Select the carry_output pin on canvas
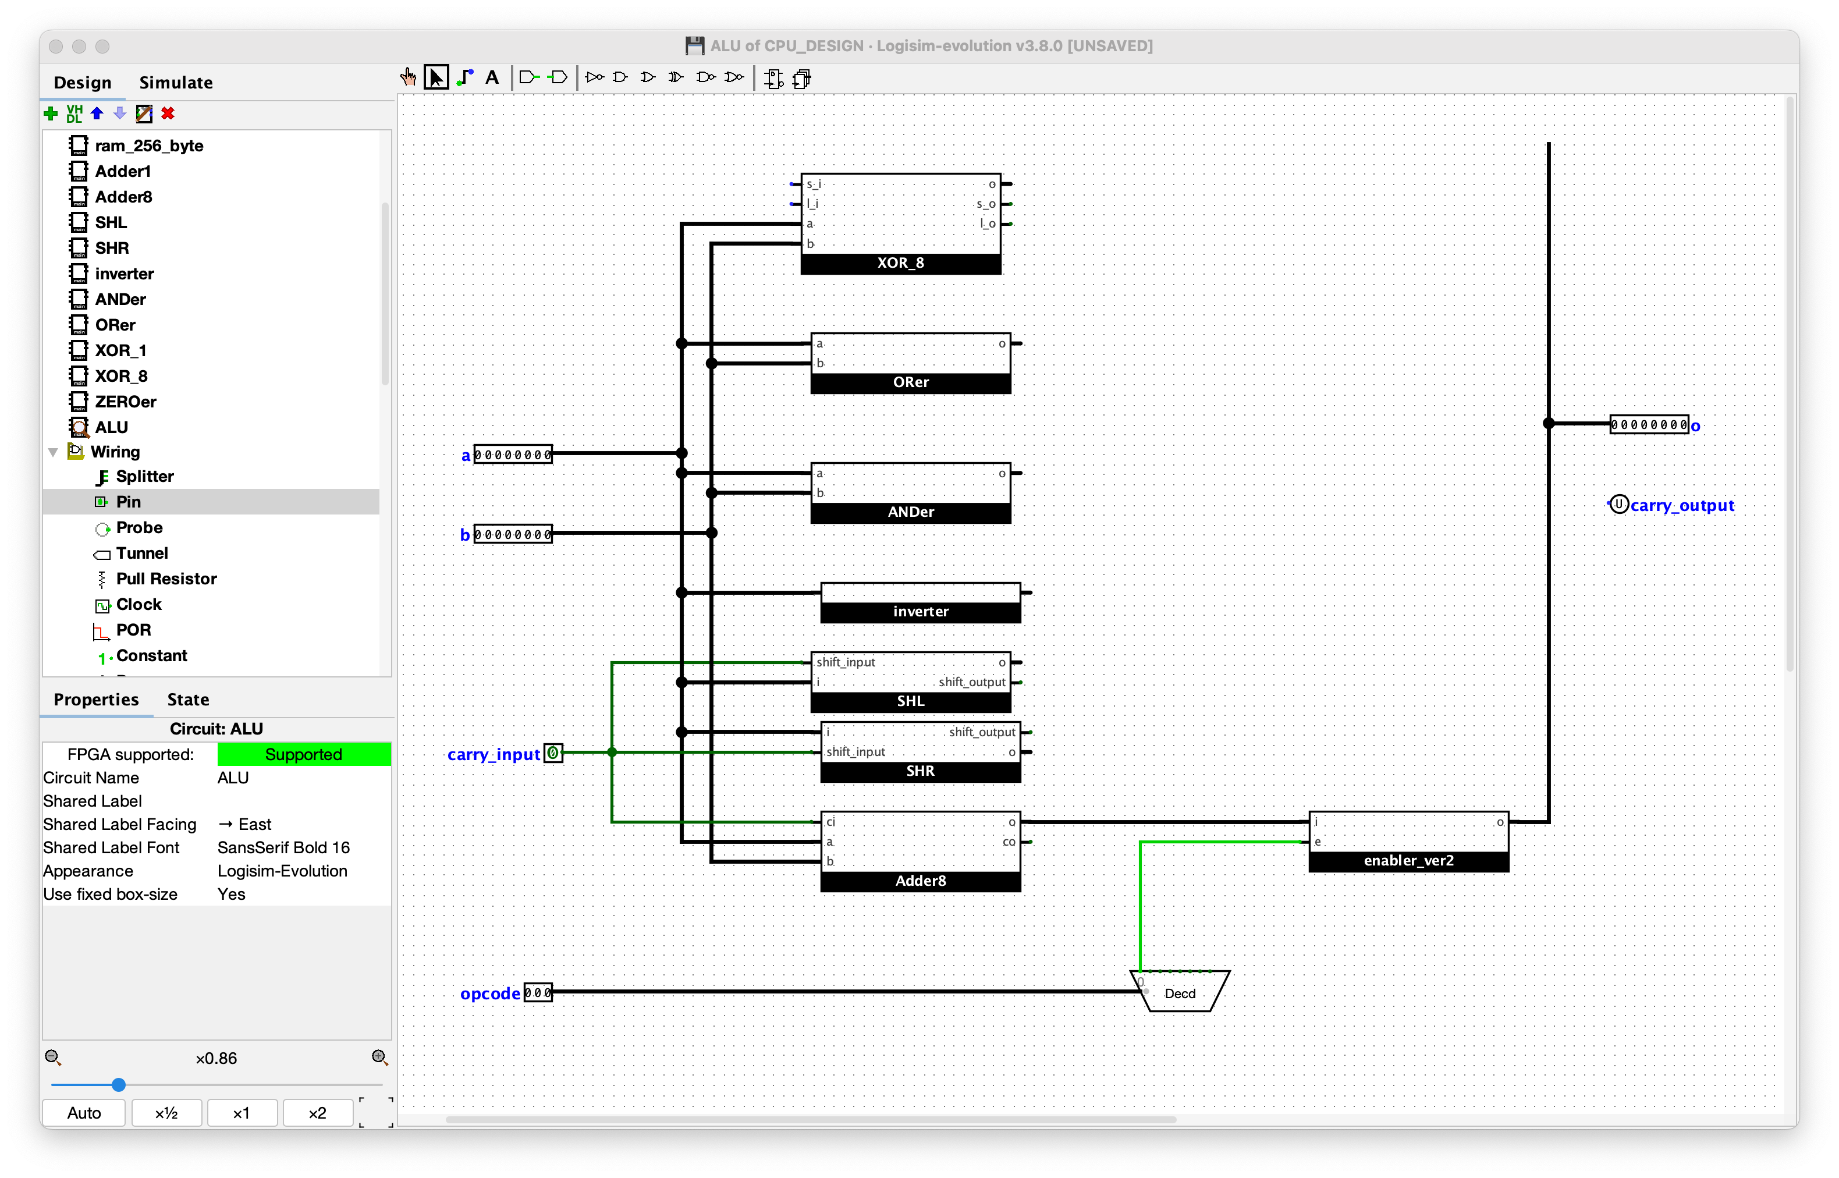1839x1178 pixels. (1618, 505)
